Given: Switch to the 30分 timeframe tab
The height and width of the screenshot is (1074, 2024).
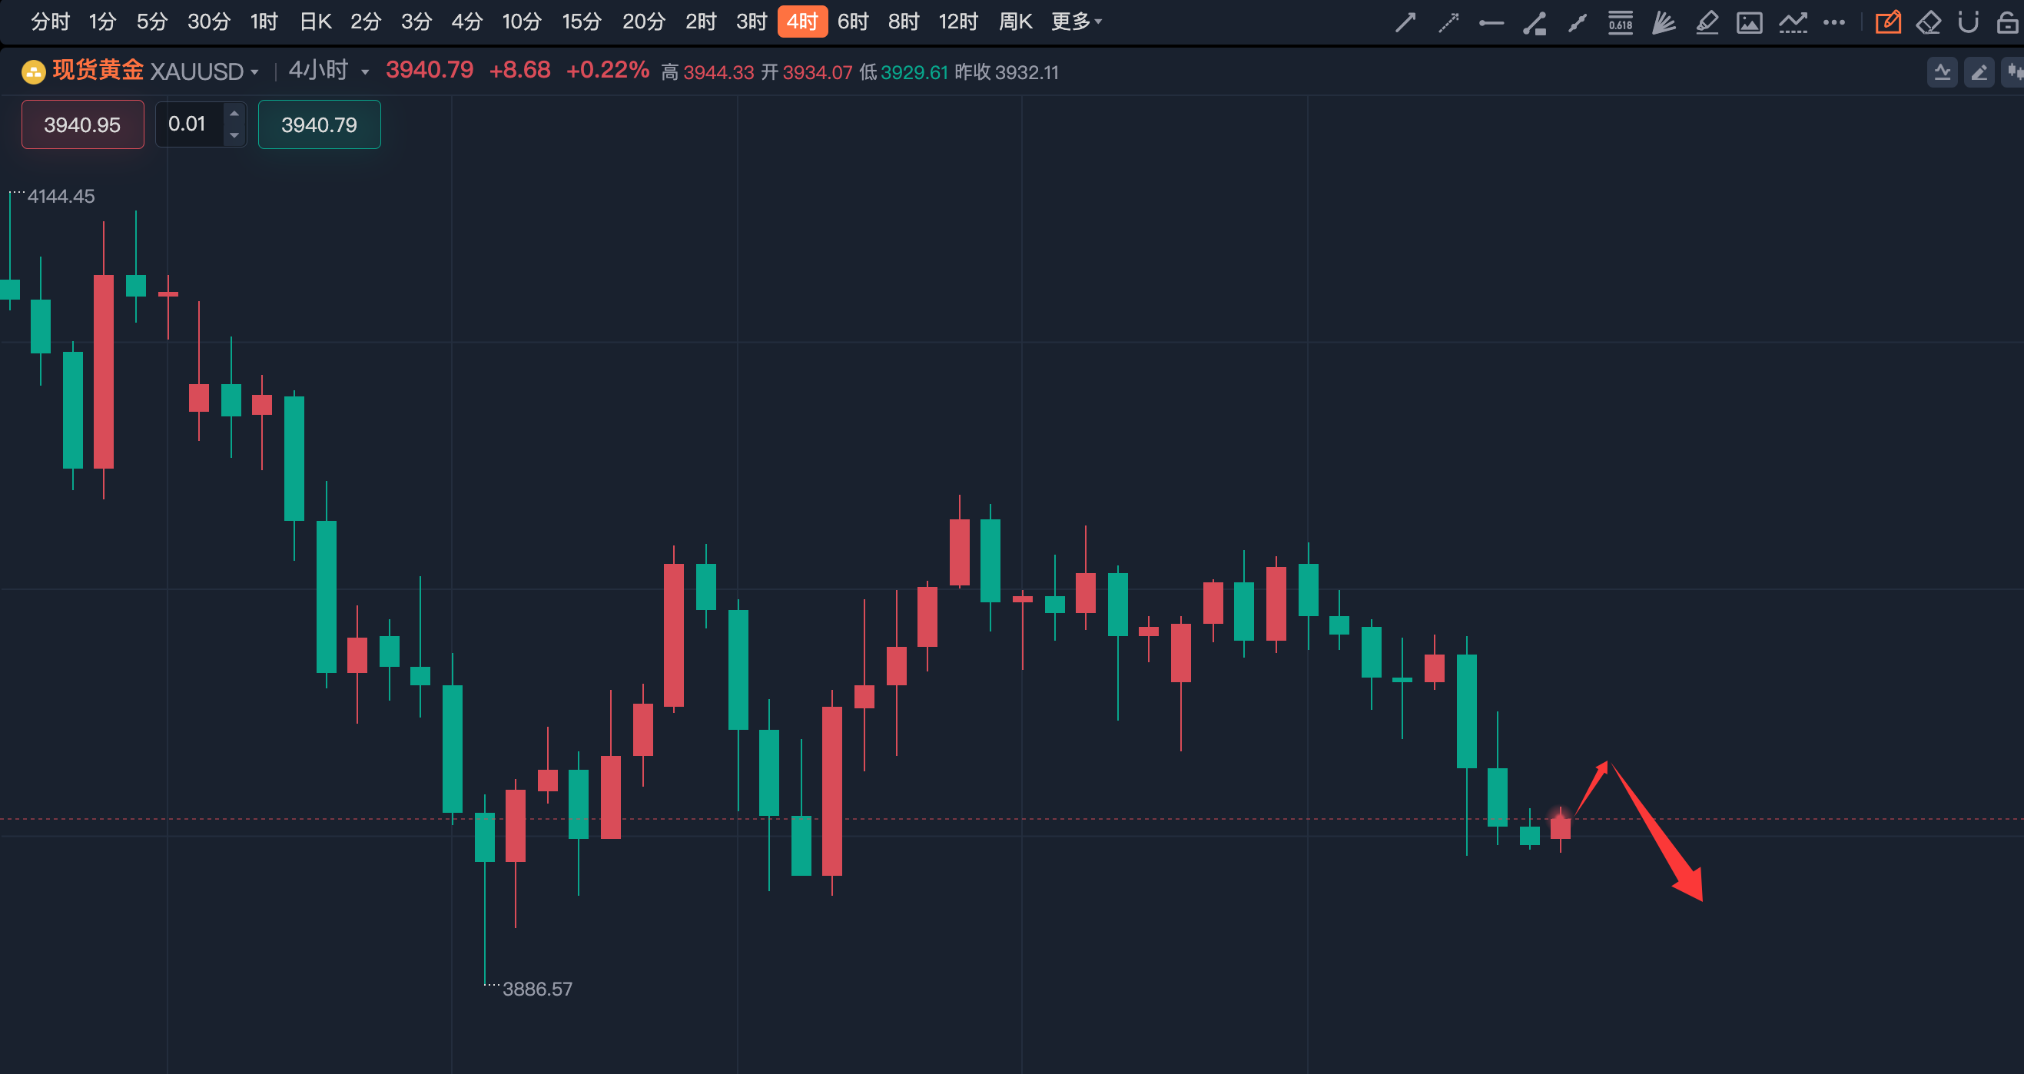Looking at the screenshot, I should click(208, 22).
